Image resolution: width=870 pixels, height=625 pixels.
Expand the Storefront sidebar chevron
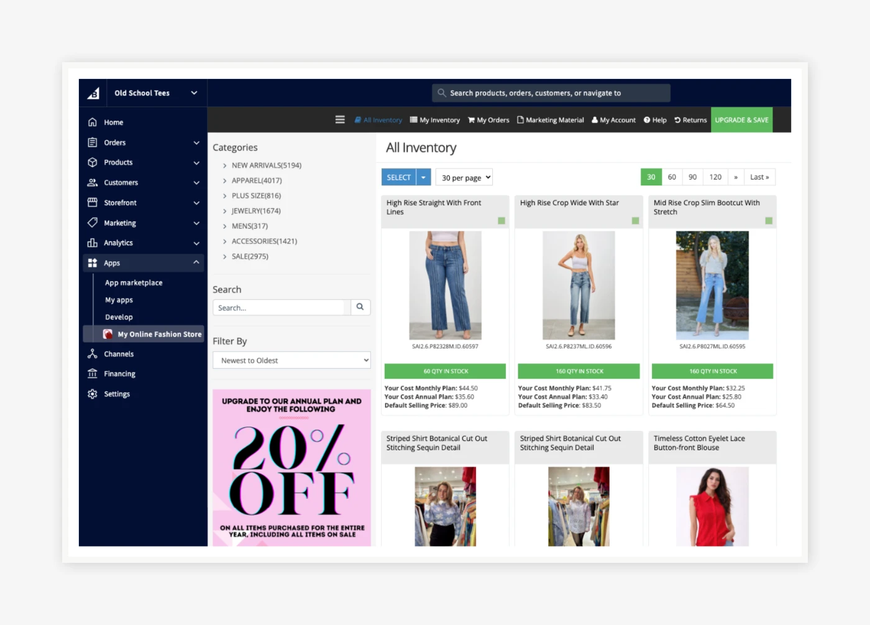point(196,203)
